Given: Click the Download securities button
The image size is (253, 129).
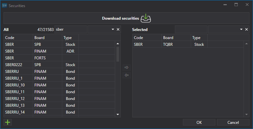Looking at the screenshot, I should 126,18.
